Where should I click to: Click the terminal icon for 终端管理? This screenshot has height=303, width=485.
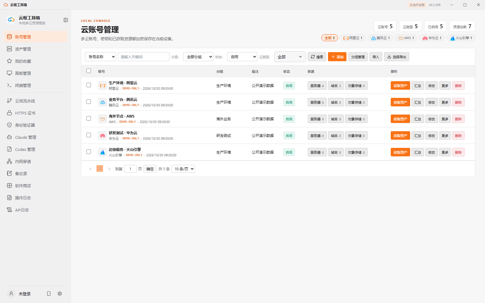click(9, 85)
